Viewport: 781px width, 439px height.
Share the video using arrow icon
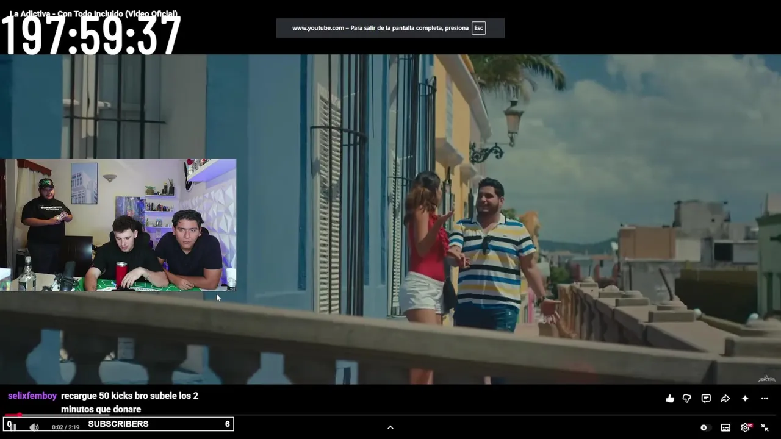tap(725, 399)
